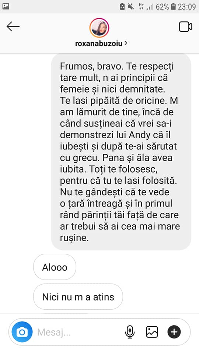Expand chevron next to roxanabuzoiu
199x354 pixels.
pyautogui.click(x=126, y=43)
